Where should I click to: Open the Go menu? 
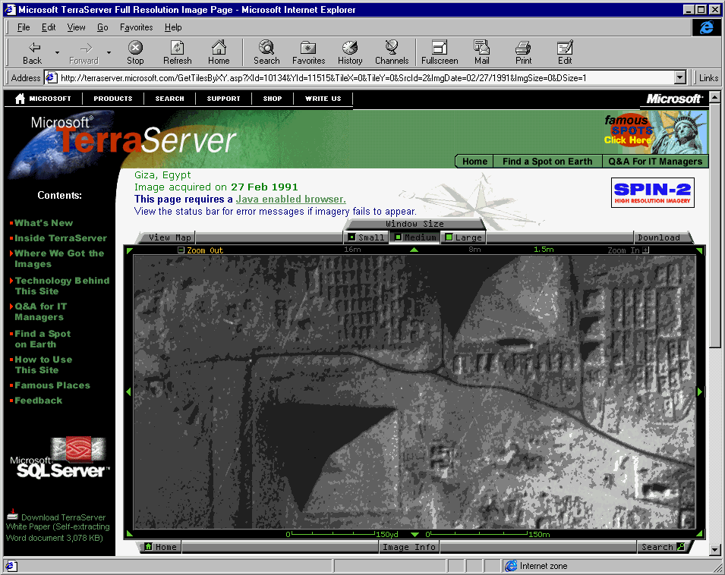tap(102, 27)
